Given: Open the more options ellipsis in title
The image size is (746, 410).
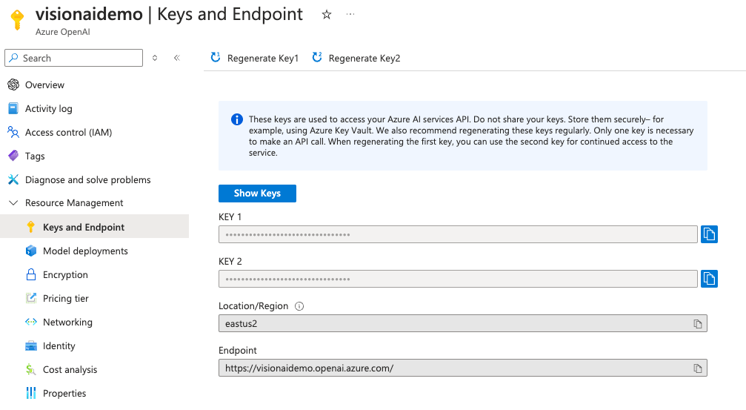Looking at the screenshot, I should tap(350, 14).
